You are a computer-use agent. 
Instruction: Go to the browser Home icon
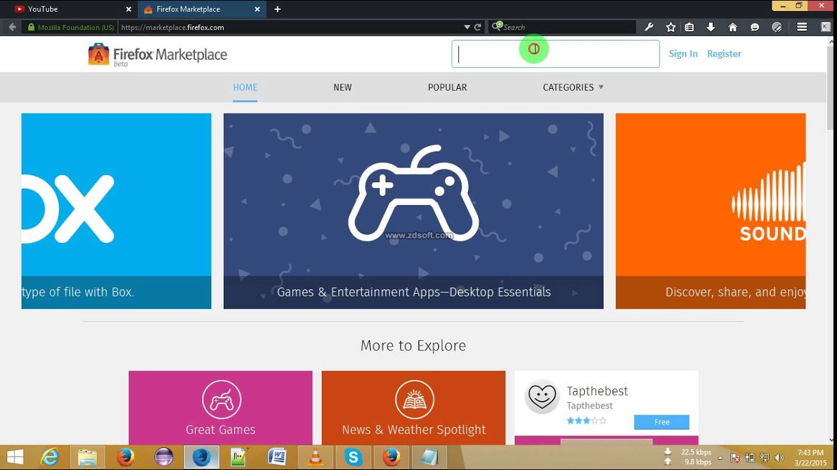point(732,27)
